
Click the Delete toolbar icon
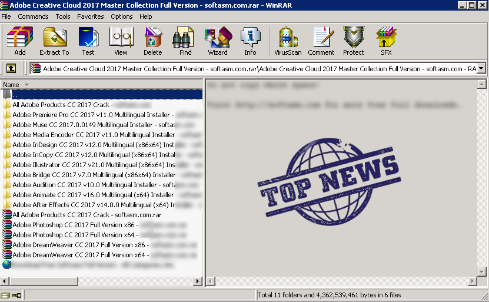153,41
